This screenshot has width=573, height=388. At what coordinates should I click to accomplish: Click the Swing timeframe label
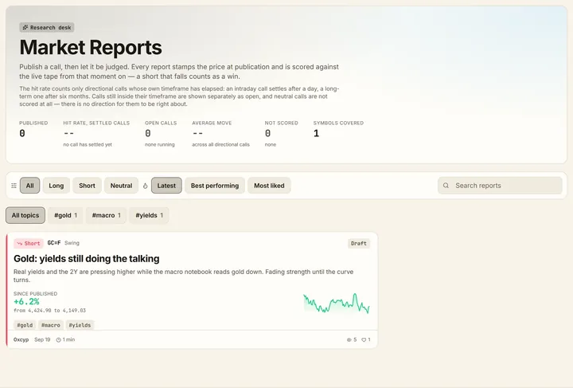72,243
